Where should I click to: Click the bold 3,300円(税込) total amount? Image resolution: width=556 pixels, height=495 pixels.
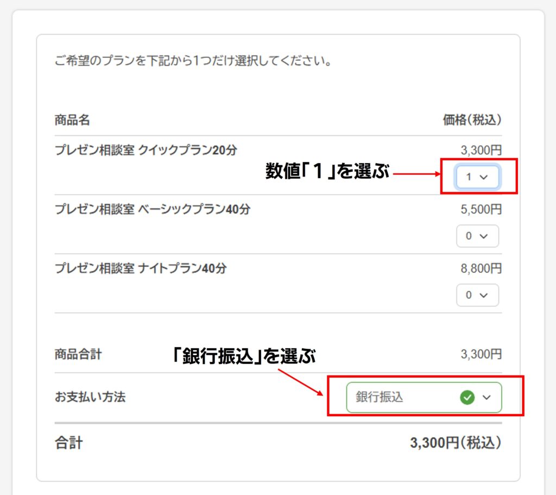[455, 443]
